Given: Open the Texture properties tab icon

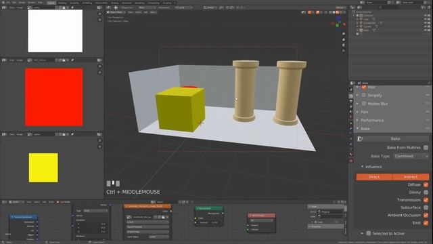Looking at the screenshot, I should 351,161.
